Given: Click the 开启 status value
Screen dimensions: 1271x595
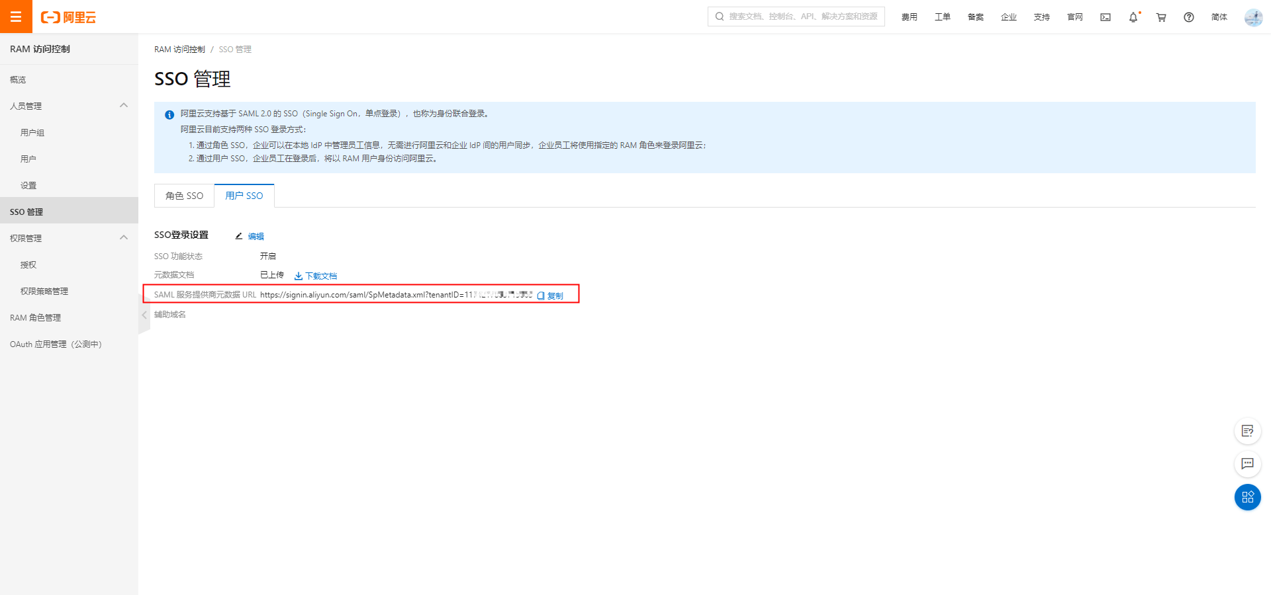Looking at the screenshot, I should 267,256.
